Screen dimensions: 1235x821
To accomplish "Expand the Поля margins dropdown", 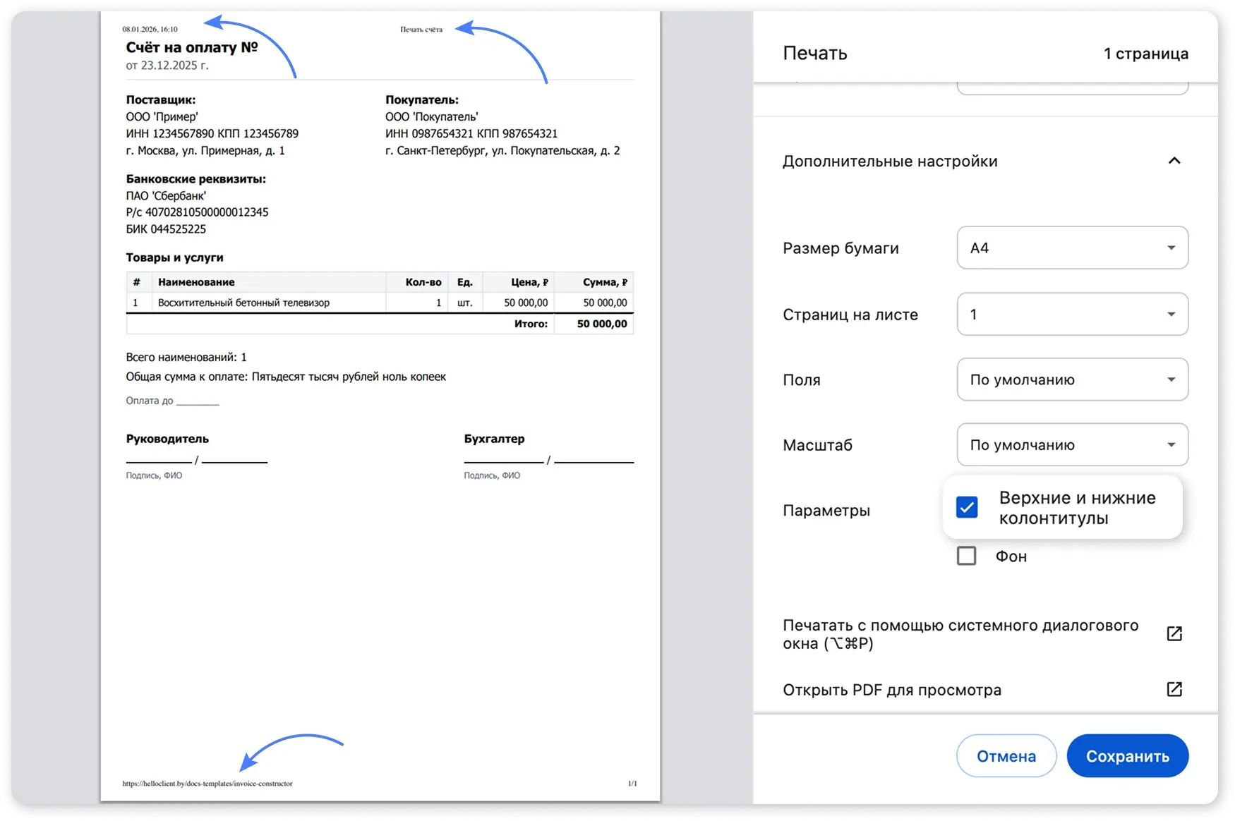I will pos(1072,379).
